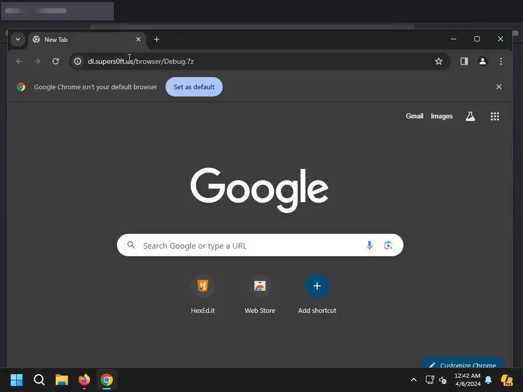Click Customize Chrome button

pyautogui.click(x=462, y=363)
